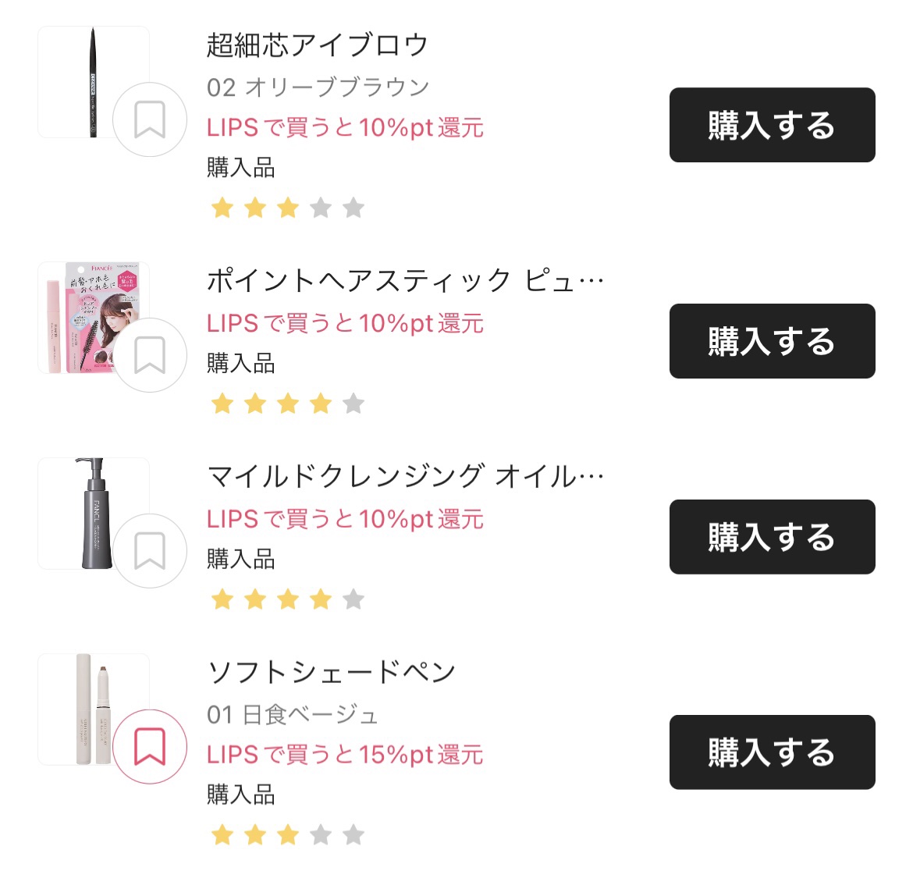The height and width of the screenshot is (889, 913).
Task: Click the star rating of ソフトシェードペン
Action: tap(287, 835)
